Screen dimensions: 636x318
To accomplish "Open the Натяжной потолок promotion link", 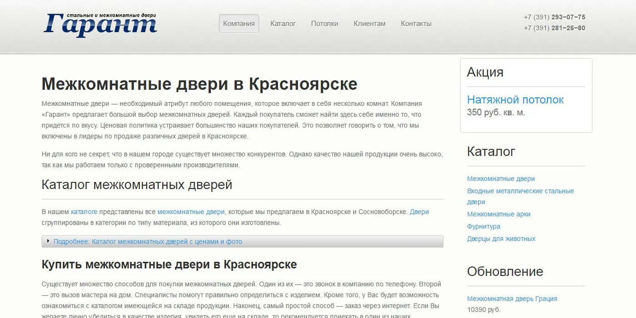I will click(515, 100).
